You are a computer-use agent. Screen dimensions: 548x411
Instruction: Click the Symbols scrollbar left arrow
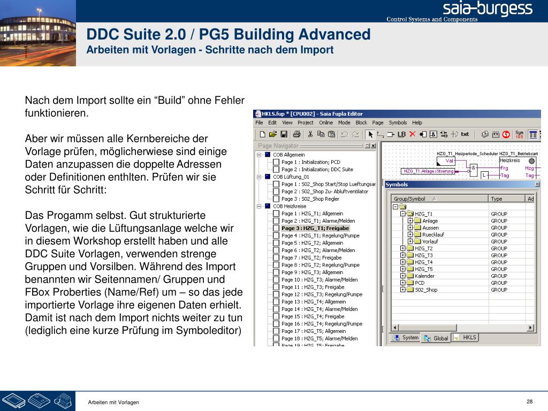coord(395,328)
